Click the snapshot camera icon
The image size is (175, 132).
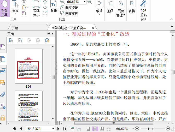coord(24,2)
